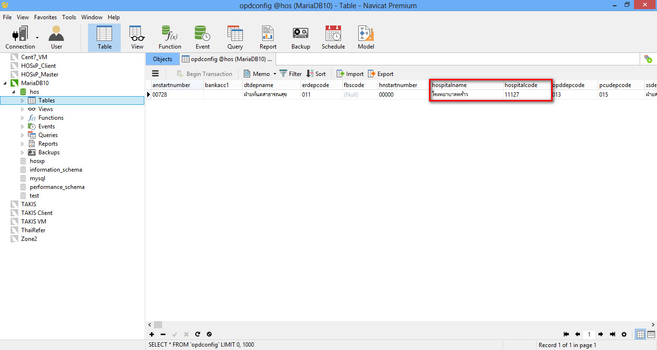Refresh the table records
This screenshot has height=350, width=657.
coord(198,334)
